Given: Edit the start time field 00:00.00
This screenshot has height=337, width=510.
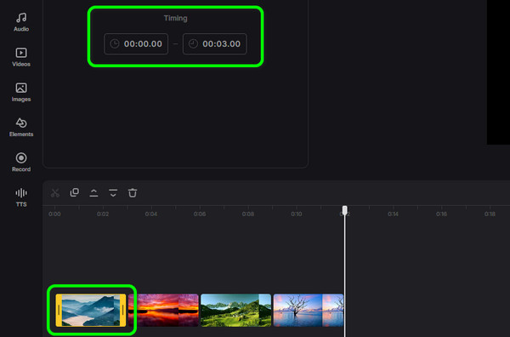Looking at the screenshot, I should (x=136, y=43).
